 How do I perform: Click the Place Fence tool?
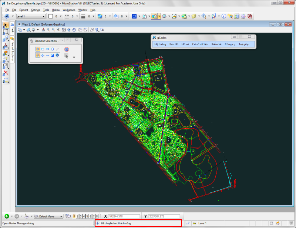pyautogui.click(x=6, y=32)
